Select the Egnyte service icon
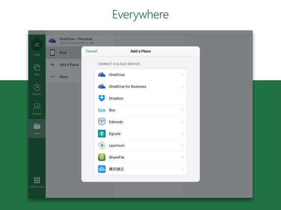The height and width of the screenshot is (210, 281). 102,133
